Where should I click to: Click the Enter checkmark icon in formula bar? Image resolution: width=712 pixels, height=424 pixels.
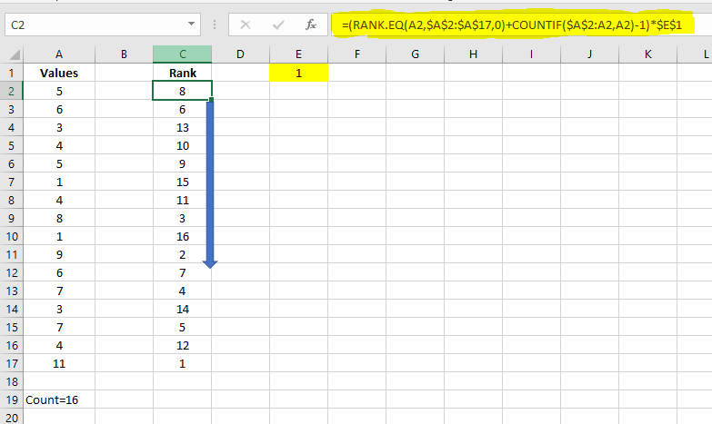[x=278, y=25]
